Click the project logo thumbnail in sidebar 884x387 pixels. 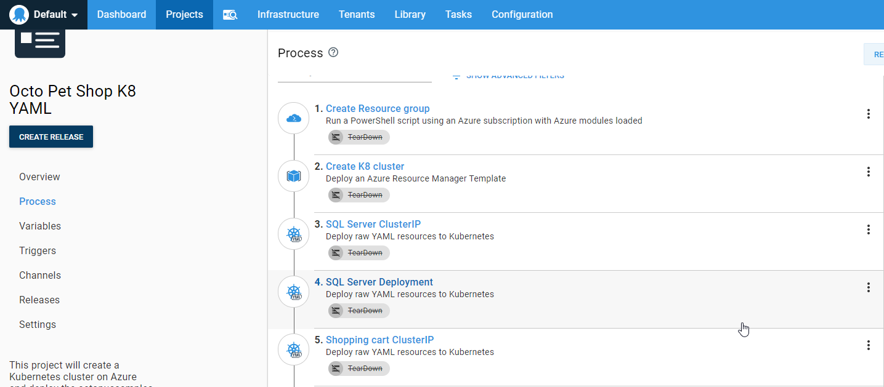[x=40, y=42]
